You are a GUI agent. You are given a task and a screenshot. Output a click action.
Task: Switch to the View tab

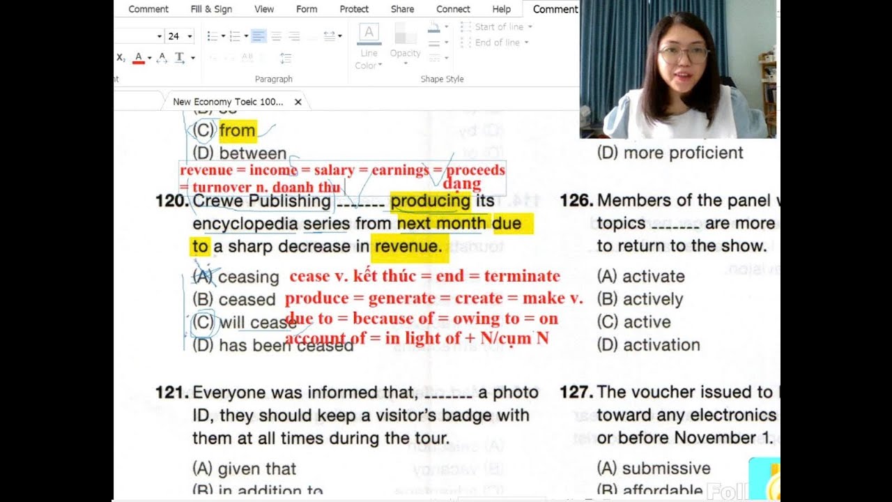(x=264, y=9)
